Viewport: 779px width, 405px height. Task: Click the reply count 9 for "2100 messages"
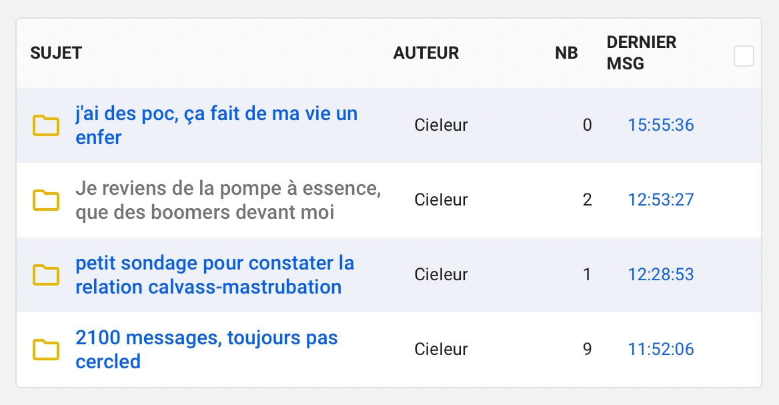587,349
